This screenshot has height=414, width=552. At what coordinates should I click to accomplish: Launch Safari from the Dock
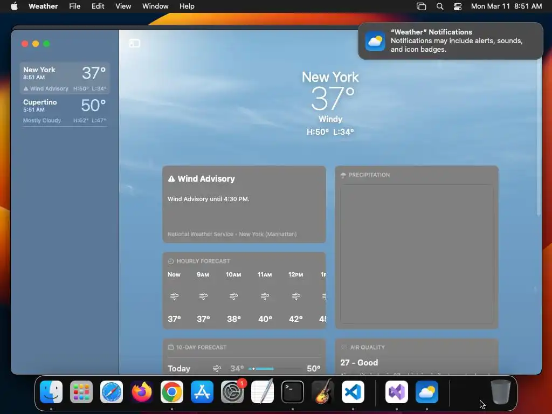click(112, 392)
